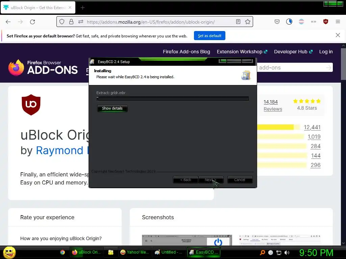The image size is (346, 259).
Task: Open Firefox Add-ons Blog link
Action: pyautogui.click(x=187, y=52)
